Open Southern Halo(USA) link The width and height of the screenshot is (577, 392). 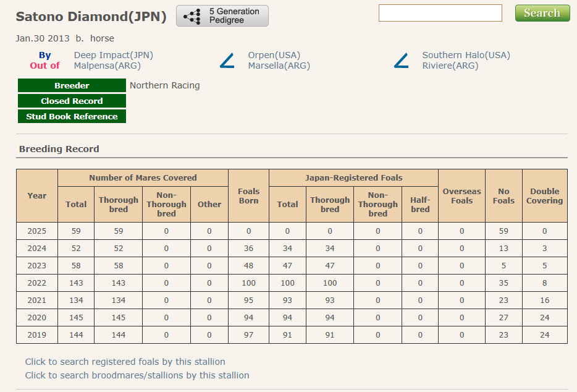(x=466, y=55)
